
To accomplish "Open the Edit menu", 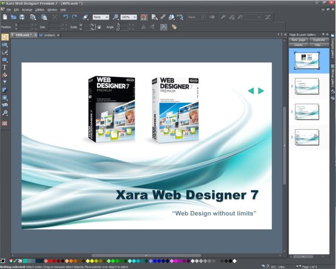I will (16, 9).
